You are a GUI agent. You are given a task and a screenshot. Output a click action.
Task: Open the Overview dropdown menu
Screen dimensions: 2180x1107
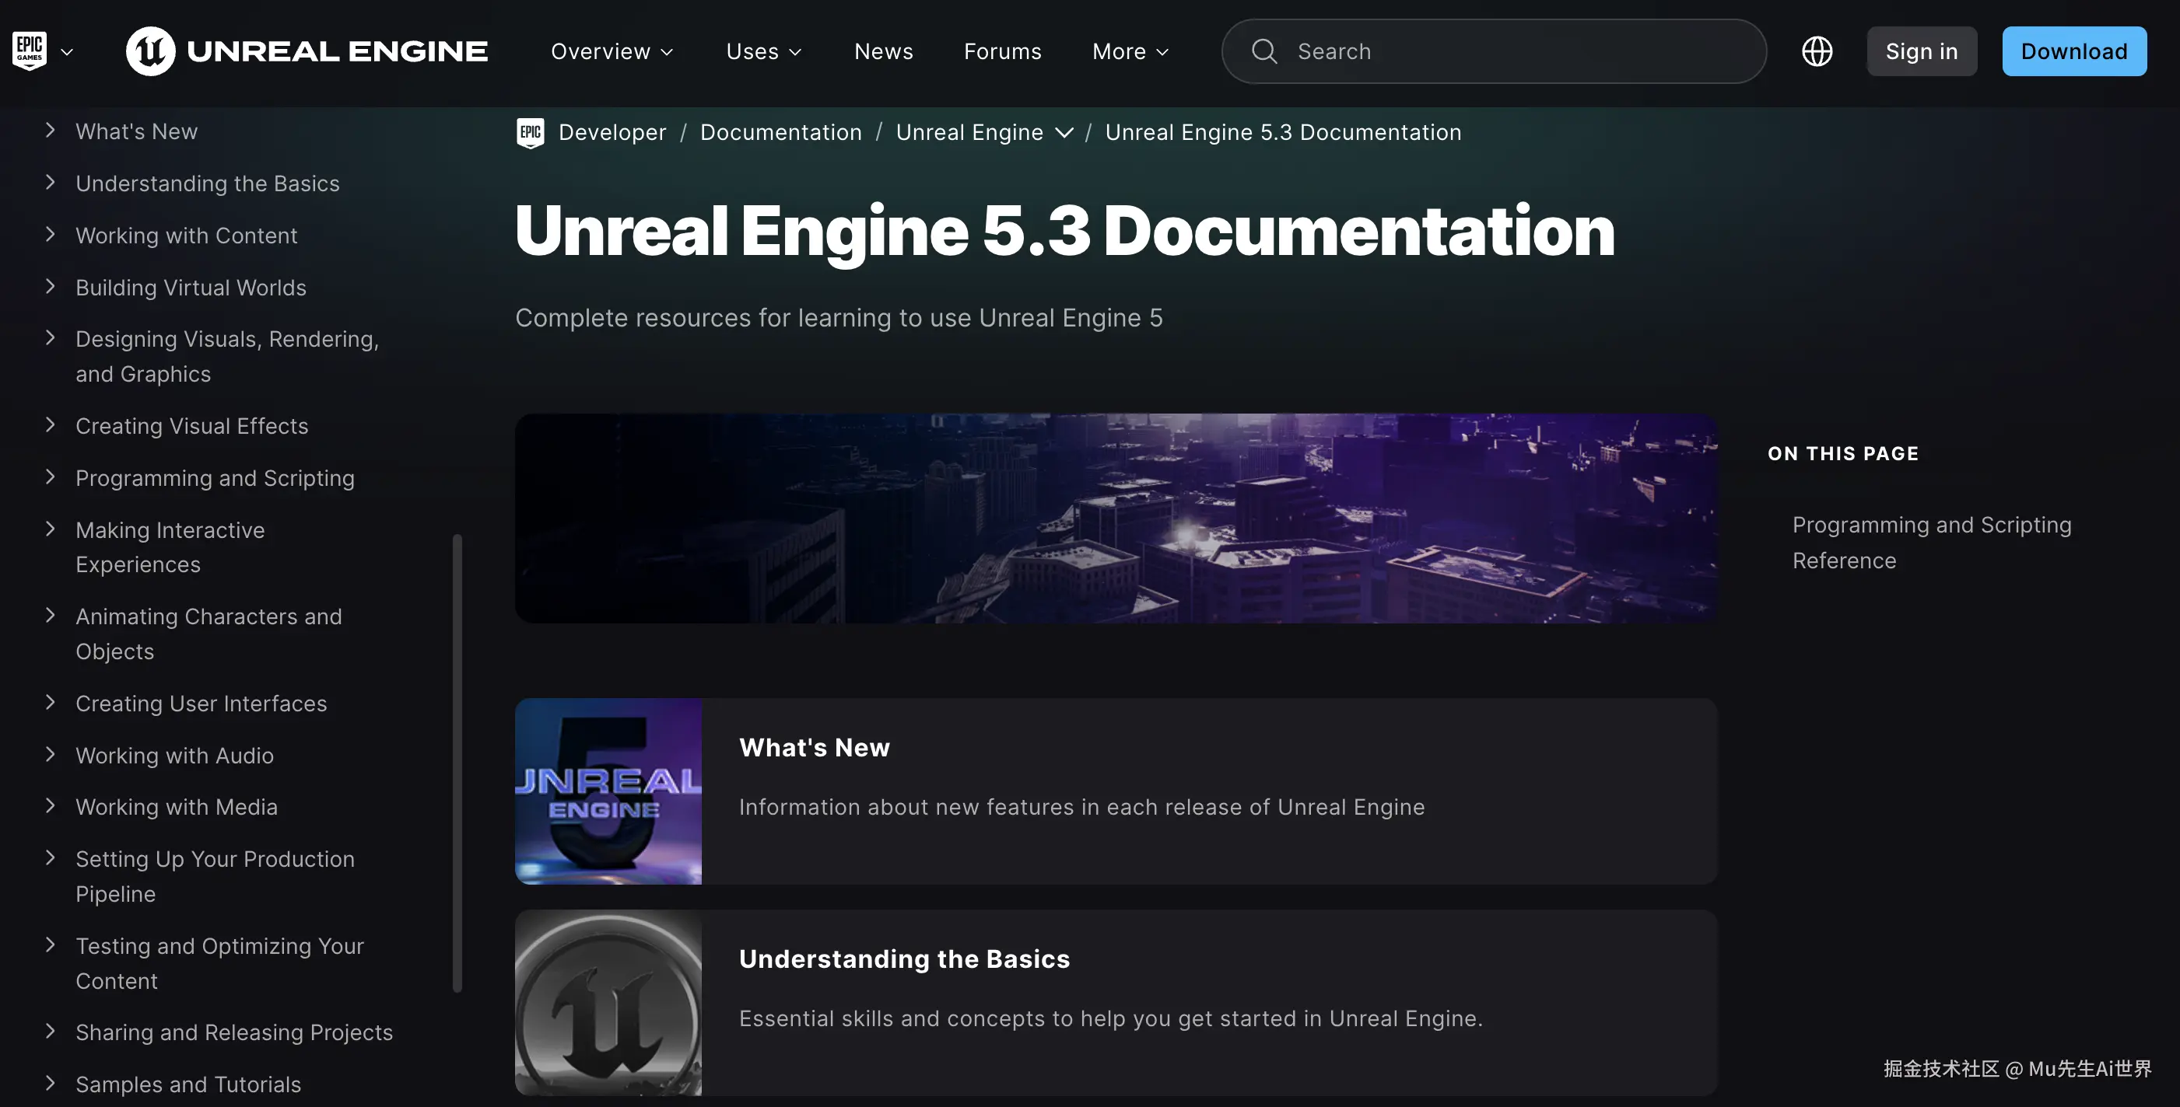612,51
